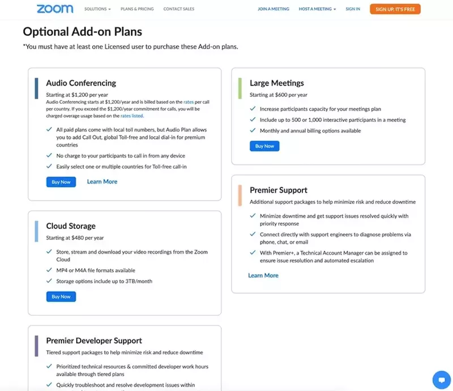The image size is (453, 391).
Task: Open Learn More under Premier Support
Action: (x=263, y=275)
